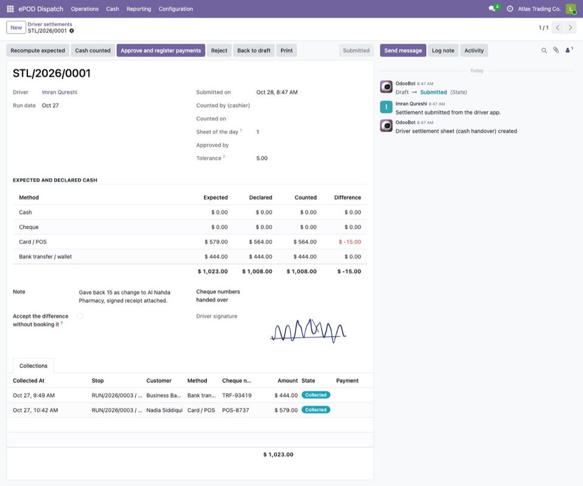
Task: Click the paperclip attachments icon
Action: (556, 50)
